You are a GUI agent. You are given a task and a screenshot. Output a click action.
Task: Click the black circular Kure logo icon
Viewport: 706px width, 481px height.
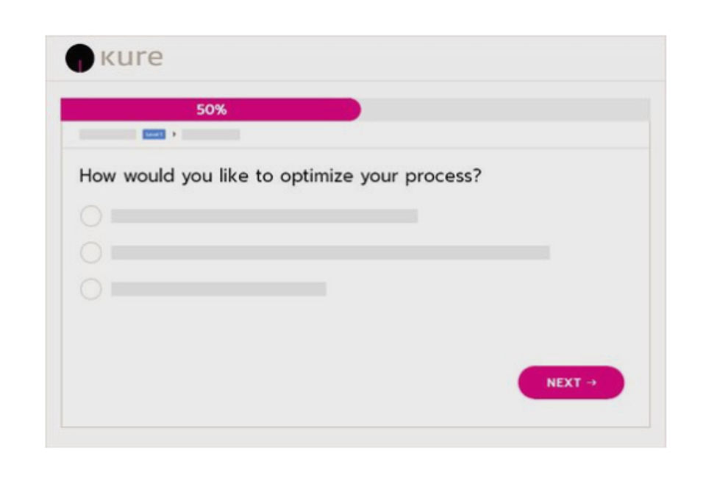click(79, 59)
